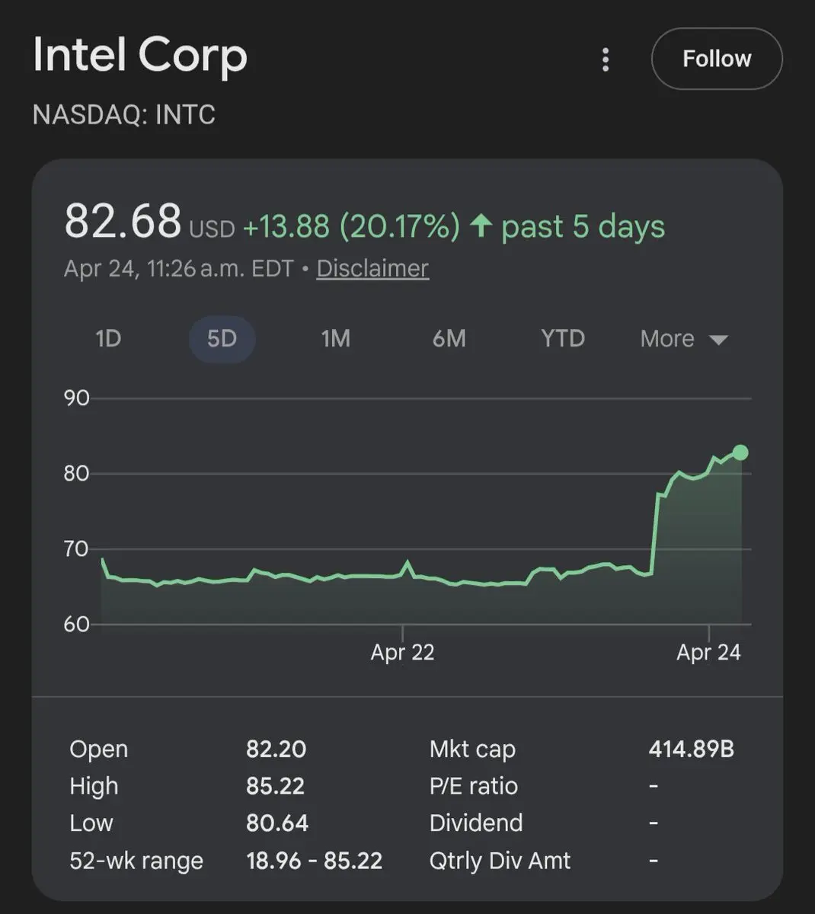This screenshot has height=914, width=815.
Task: Click the current price dot on chart
Action: coord(740,452)
